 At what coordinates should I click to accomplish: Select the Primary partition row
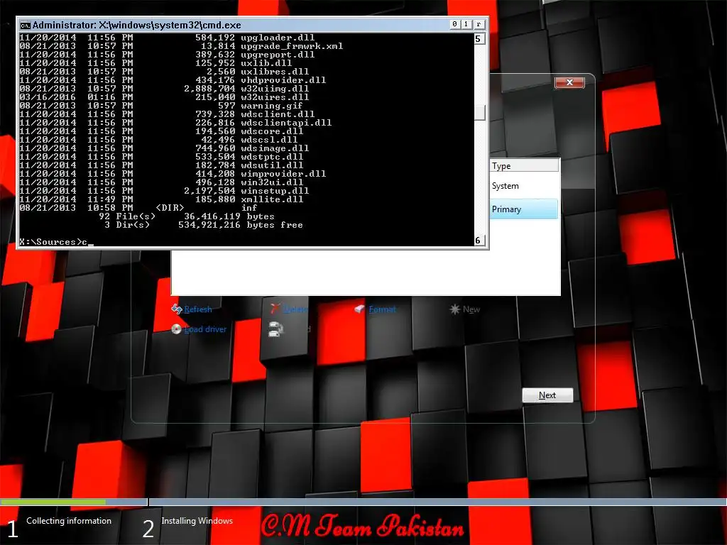click(525, 209)
